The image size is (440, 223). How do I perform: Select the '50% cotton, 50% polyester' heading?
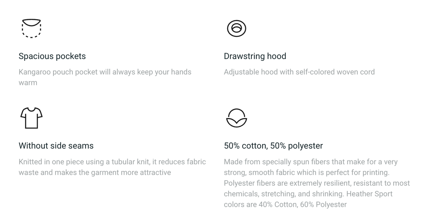click(x=273, y=146)
